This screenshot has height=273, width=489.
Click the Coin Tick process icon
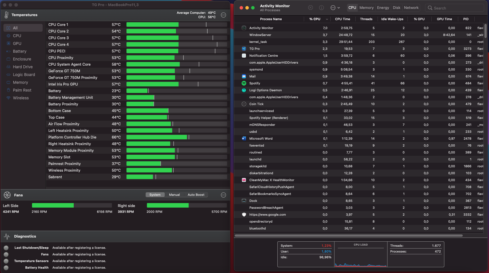click(244, 104)
